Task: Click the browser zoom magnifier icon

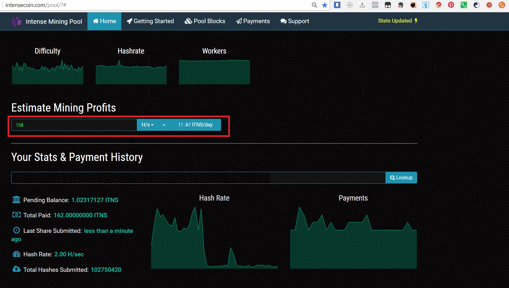Action: pyautogui.click(x=314, y=5)
